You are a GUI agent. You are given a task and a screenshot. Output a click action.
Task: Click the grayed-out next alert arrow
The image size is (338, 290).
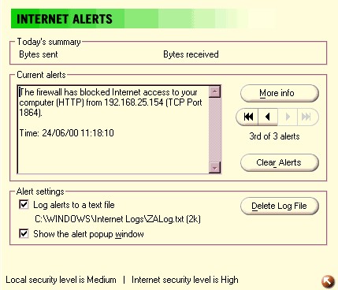[x=288, y=117]
